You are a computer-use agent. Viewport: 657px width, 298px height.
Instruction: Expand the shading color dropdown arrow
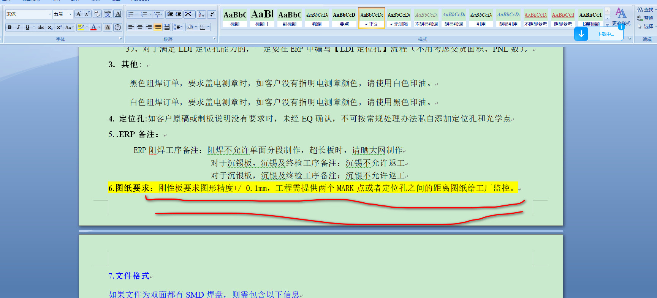pos(196,27)
